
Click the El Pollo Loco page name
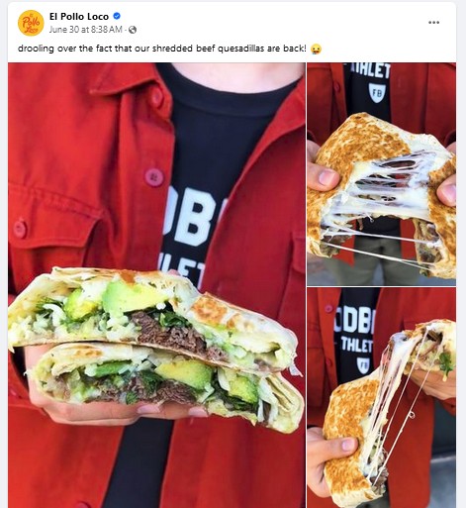pos(79,16)
